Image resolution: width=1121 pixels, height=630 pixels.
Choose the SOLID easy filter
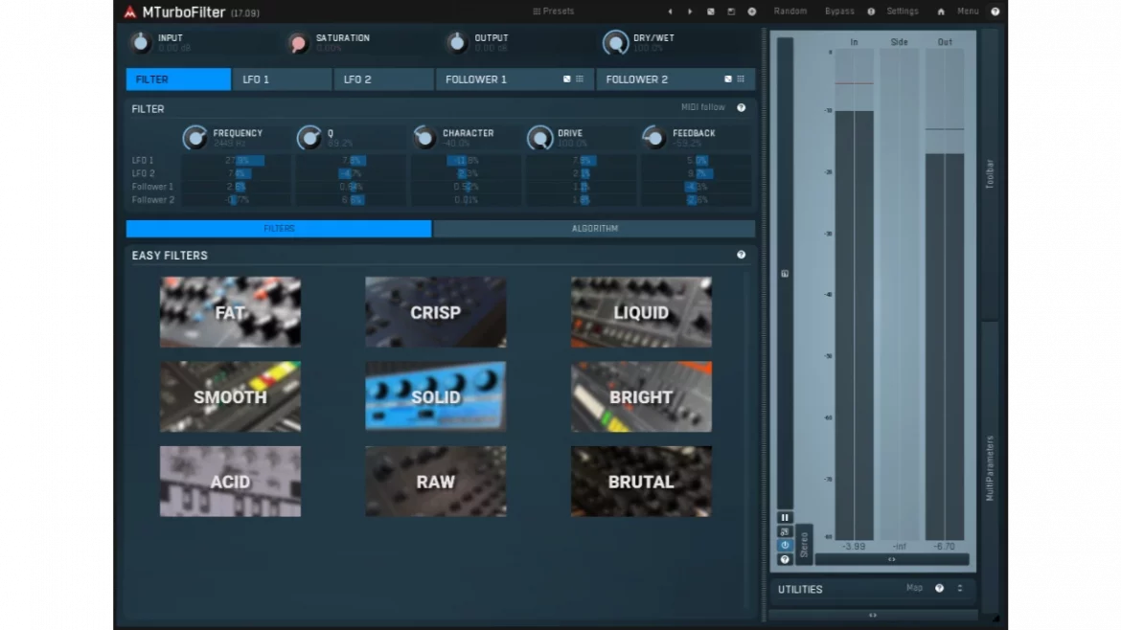pyautogui.click(x=435, y=396)
